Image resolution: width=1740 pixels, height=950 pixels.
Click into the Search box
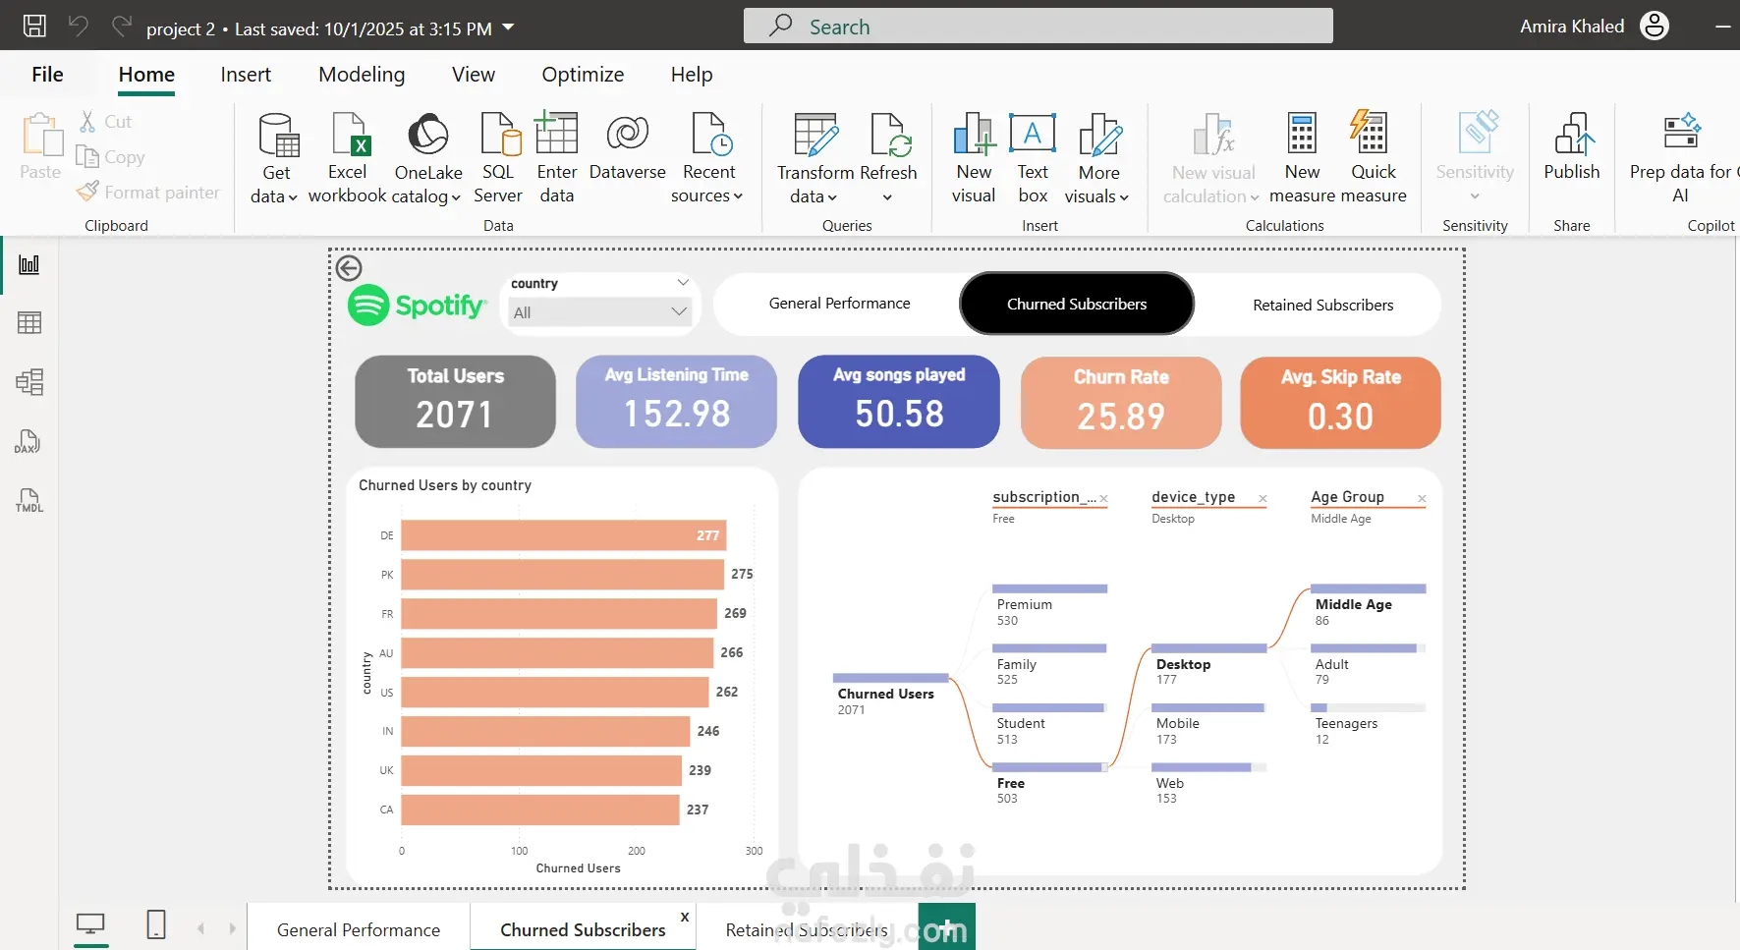point(1038,27)
